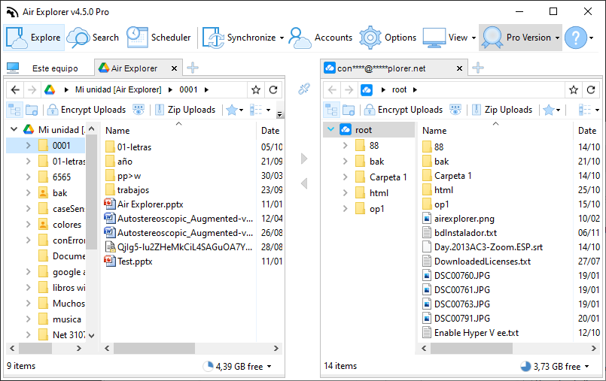This screenshot has height=381, width=606.
Task: Click the link panes chain icon
Action: 304,89
